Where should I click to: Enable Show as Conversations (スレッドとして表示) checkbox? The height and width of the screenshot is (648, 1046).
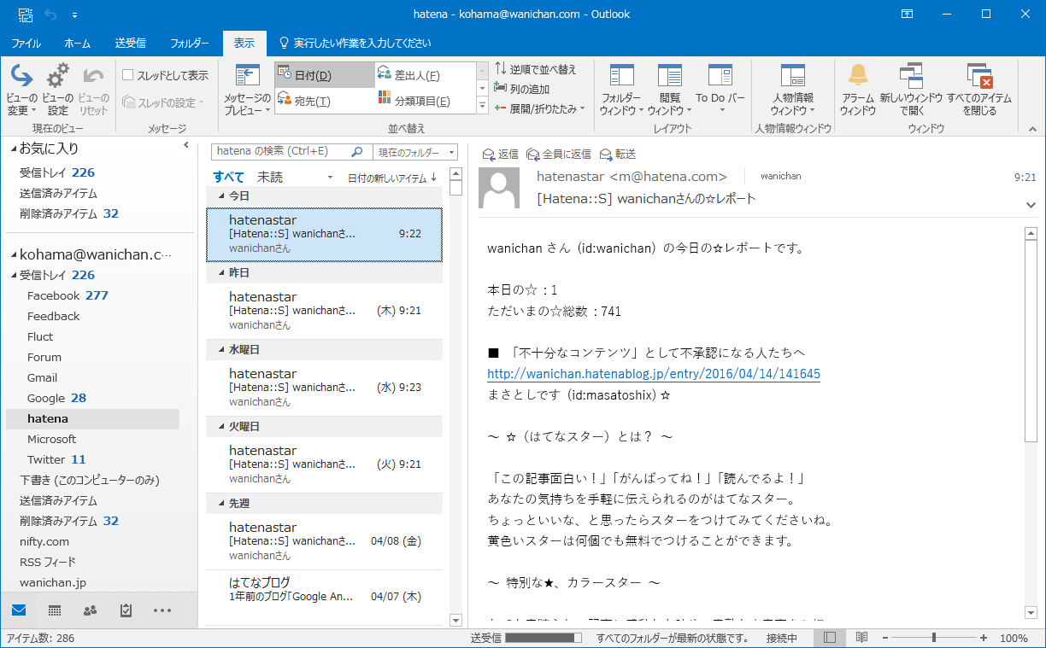tap(128, 75)
